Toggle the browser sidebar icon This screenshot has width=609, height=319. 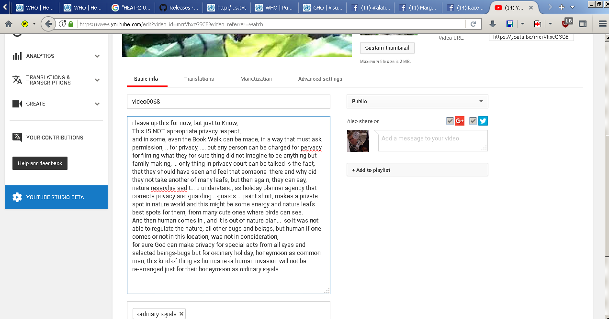pos(583,24)
